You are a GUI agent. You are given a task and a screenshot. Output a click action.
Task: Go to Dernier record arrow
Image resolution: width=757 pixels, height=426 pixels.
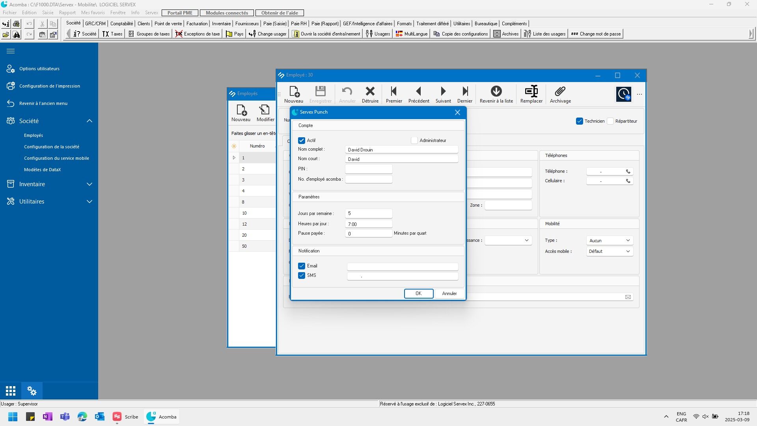pyautogui.click(x=465, y=92)
